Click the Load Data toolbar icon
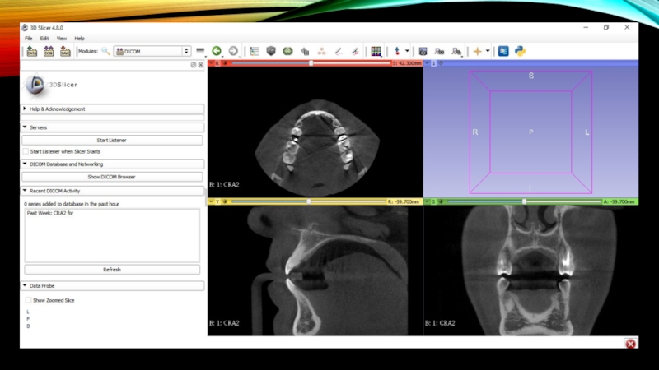Screen dimensions: 659x370 31,51
